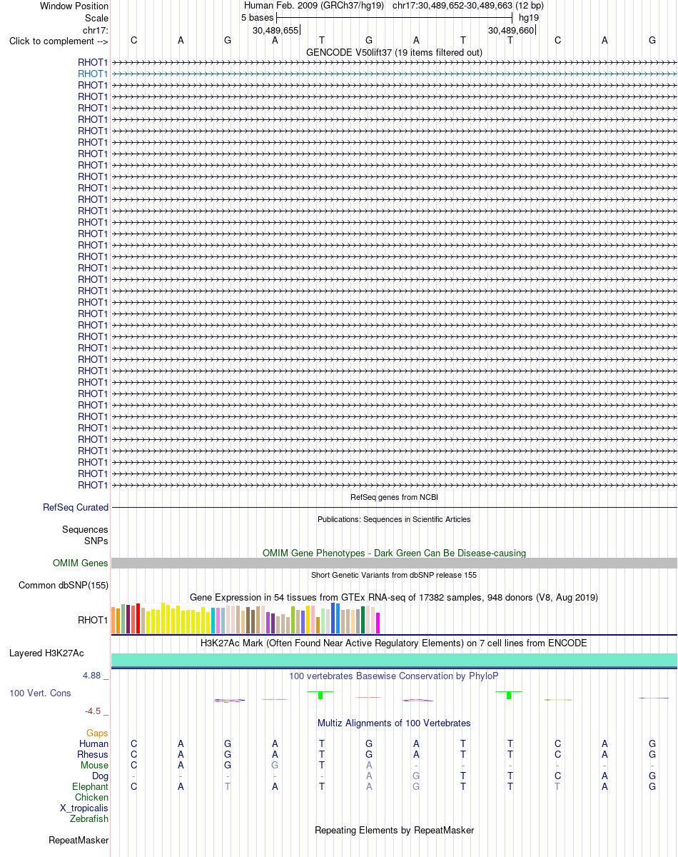Click the OMIM Gene Phenotypes track title
Viewport: 678px width, 857px height.
pos(394,553)
